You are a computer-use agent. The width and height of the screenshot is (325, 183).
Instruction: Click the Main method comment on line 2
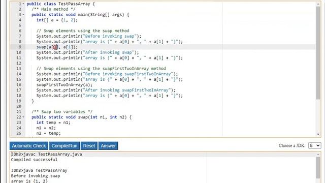tap(53, 9)
